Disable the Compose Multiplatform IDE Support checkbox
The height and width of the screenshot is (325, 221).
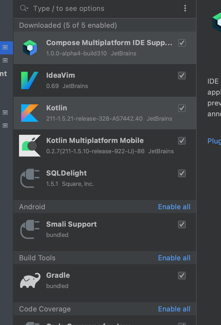(182, 43)
